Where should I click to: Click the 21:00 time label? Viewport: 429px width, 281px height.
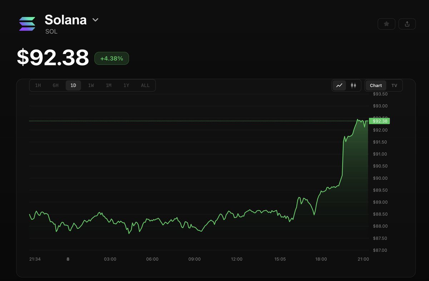(x=363, y=259)
